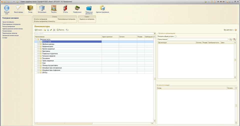Click the Создать button
The image size is (240, 126).
[38, 30]
